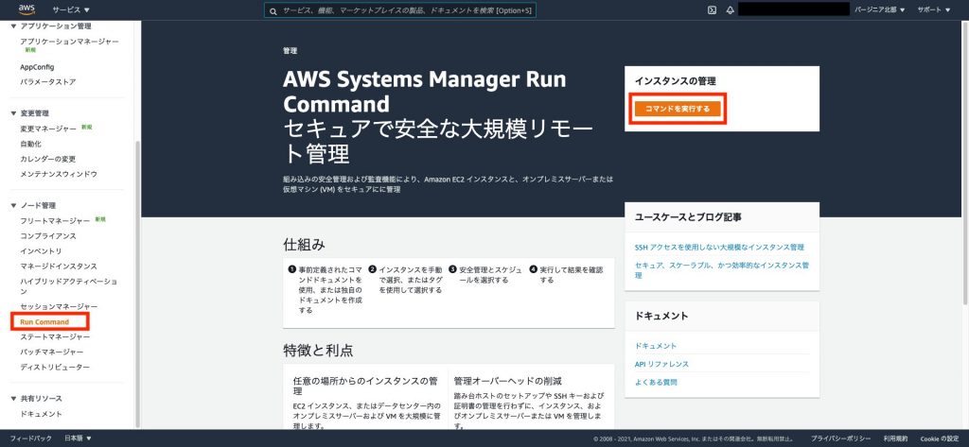This screenshot has height=447, width=969.
Task: Open フリートマネージャー in sidebar
Action: click(55, 221)
